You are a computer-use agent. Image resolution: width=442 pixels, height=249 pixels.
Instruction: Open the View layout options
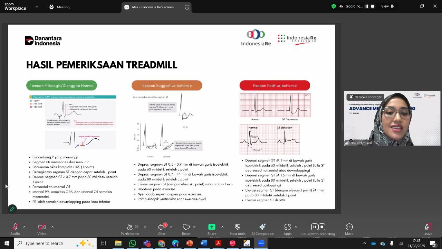[387, 6]
